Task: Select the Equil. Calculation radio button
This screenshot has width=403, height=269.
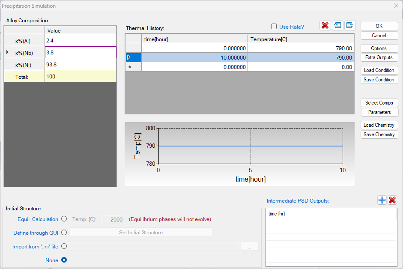Action: pos(64,219)
